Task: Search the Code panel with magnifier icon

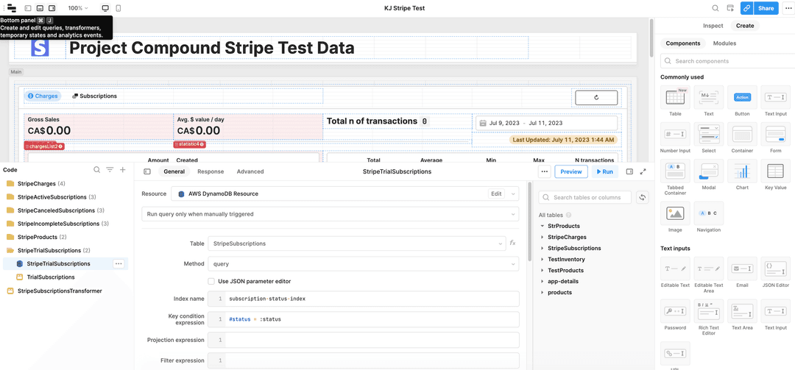Action: pos(97,170)
